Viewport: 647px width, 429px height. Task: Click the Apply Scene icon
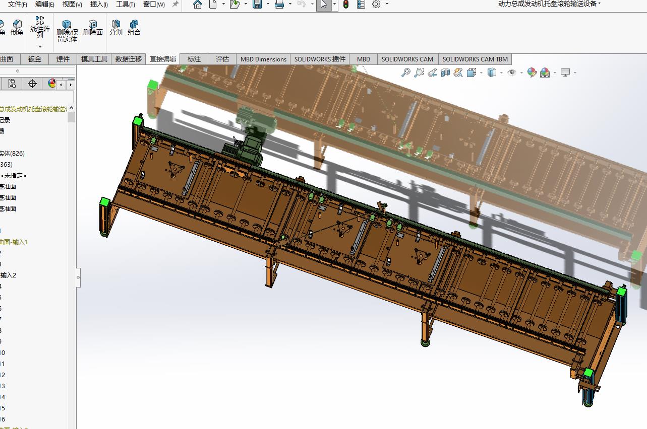(x=545, y=73)
